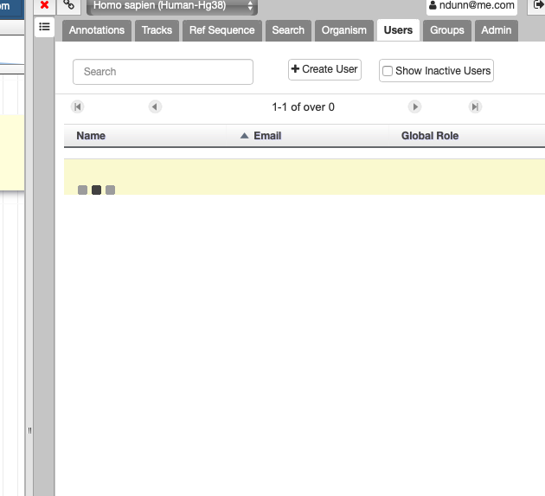This screenshot has height=496, width=545.
Task: Sort by Global Role column header
Action: (x=467, y=136)
